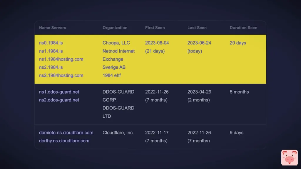Viewport: 301px width, 169px height.
Task: Open the ns2.ddos-guard.net link
Action: click(x=59, y=100)
